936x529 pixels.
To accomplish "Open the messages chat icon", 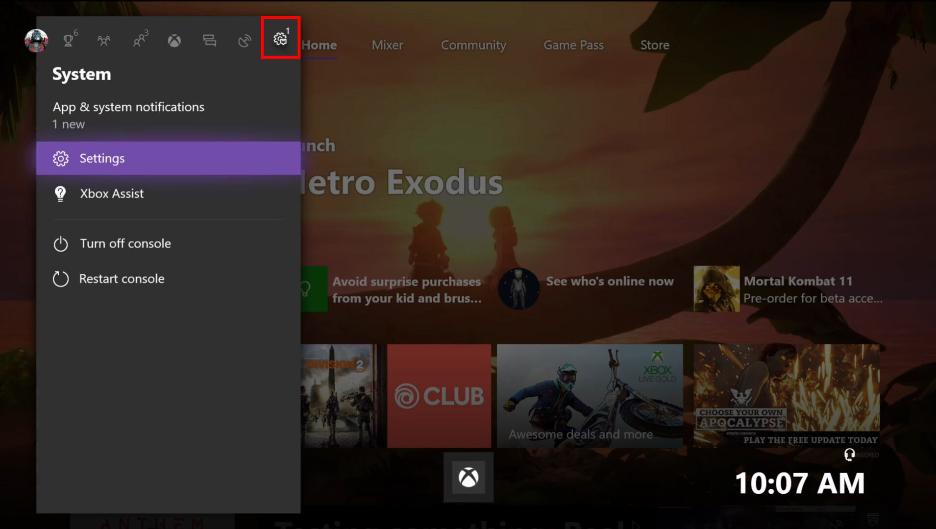I will [209, 41].
